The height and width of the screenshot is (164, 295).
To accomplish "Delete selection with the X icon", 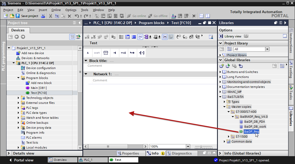I will pos(70,16).
